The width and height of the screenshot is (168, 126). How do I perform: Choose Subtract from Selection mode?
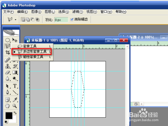[33, 20]
